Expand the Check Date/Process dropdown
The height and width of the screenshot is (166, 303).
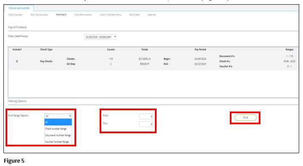[x=100, y=37]
